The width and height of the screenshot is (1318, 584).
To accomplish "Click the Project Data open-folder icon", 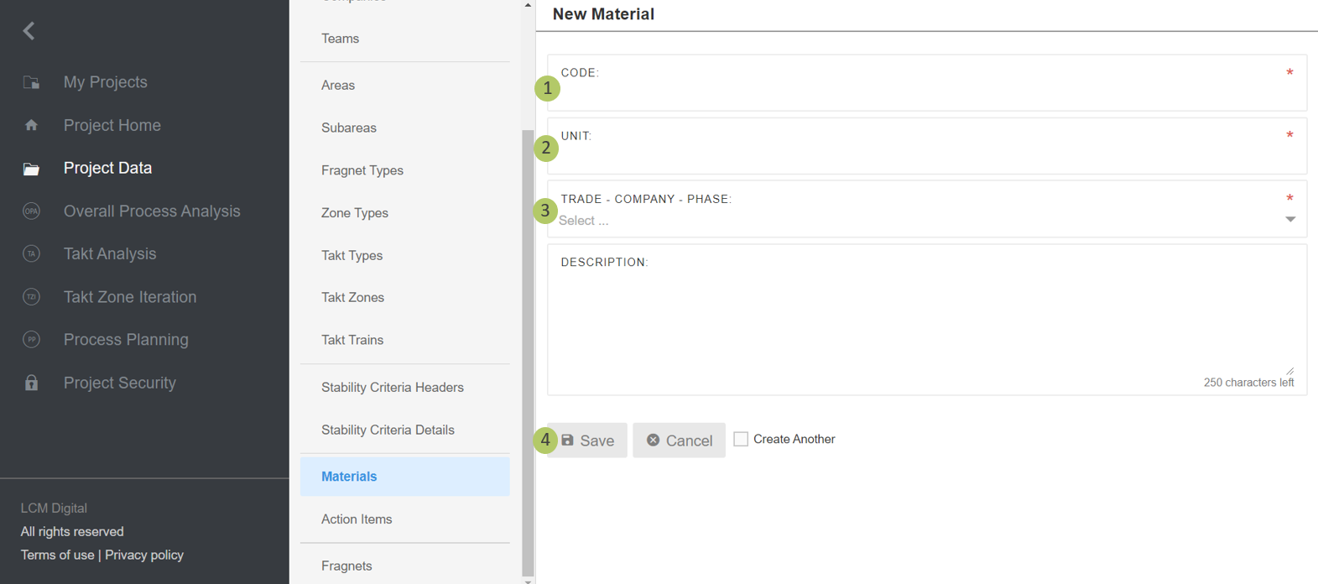I will (x=31, y=169).
